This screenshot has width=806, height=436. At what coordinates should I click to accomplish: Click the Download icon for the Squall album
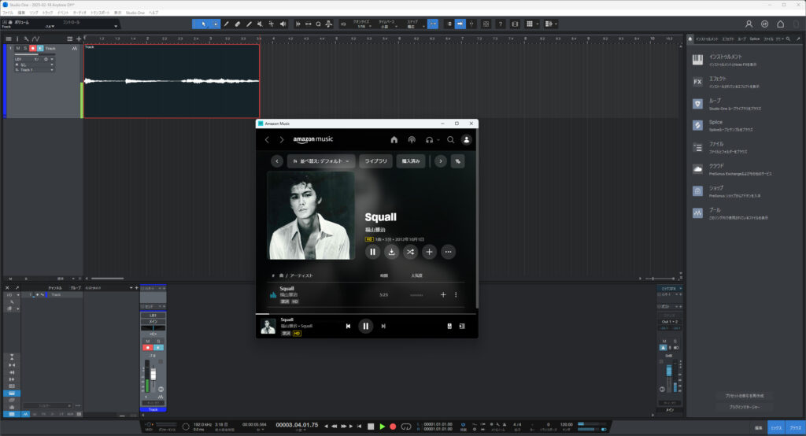pyautogui.click(x=391, y=252)
